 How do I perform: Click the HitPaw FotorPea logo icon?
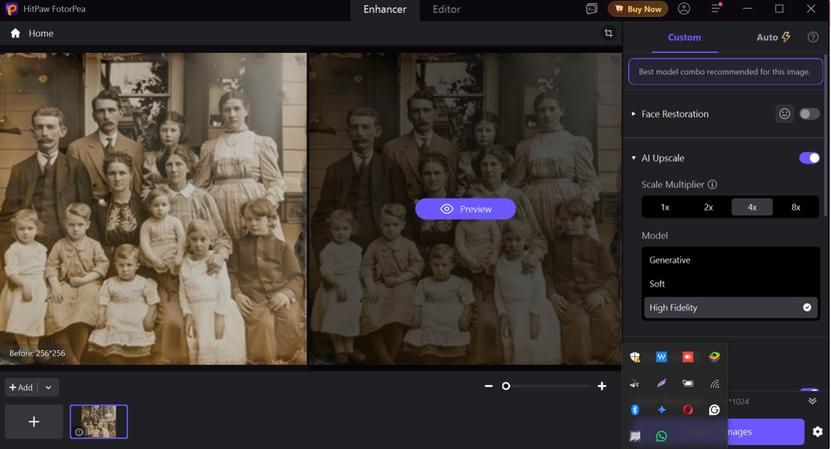(11, 9)
